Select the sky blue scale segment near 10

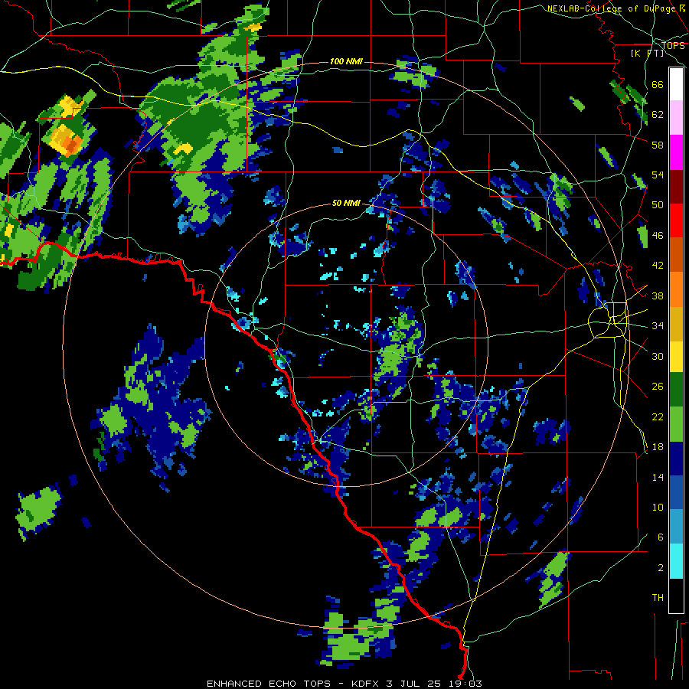click(676, 527)
